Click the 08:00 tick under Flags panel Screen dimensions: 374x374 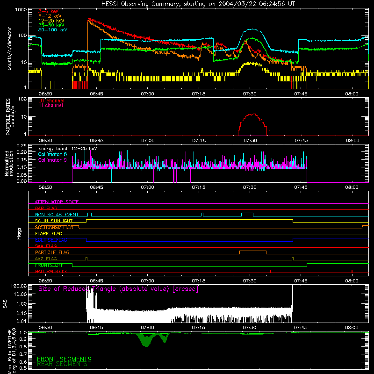352,281
